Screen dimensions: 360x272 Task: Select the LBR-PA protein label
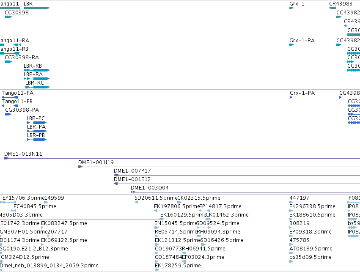[x=36, y=127]
